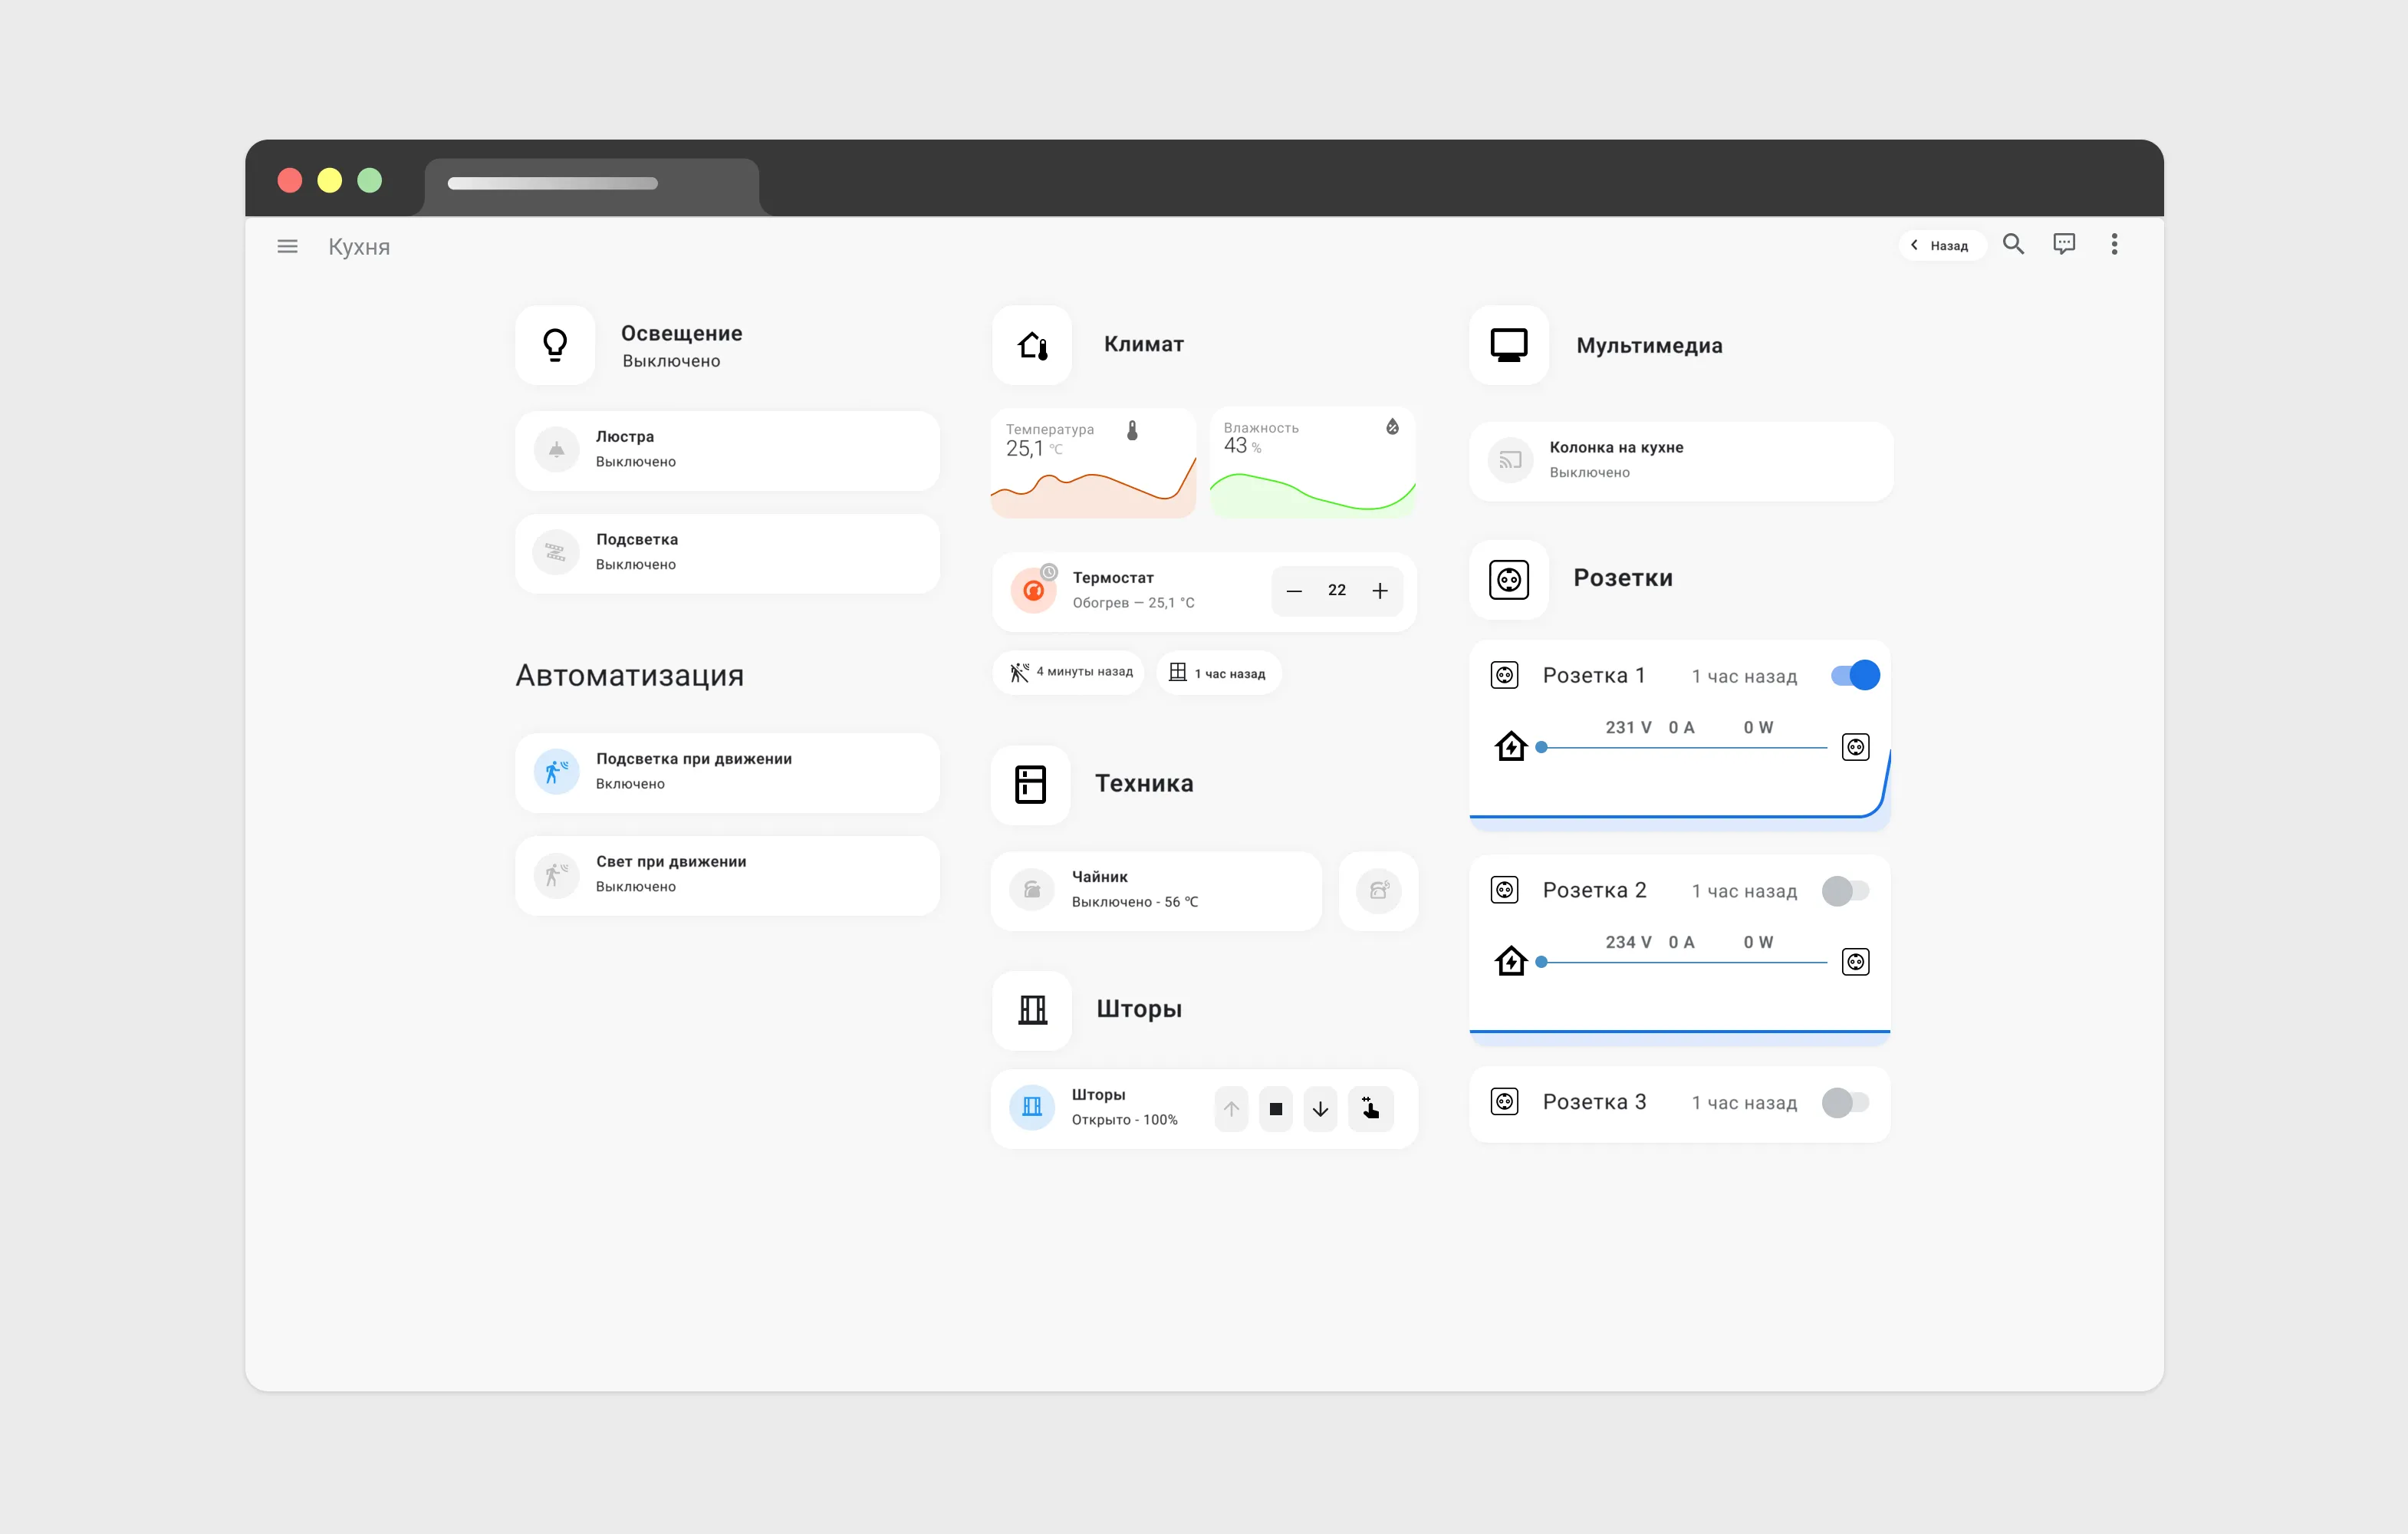
Task: Decrease thermostat temperature with minus
Action: tap(1294, 591)
